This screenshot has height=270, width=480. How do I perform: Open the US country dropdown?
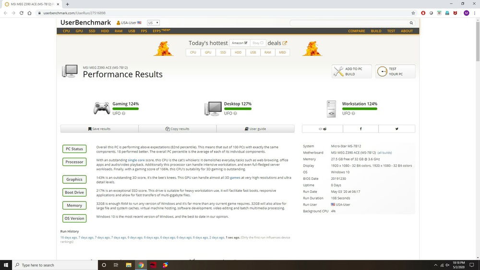(154, 23)
